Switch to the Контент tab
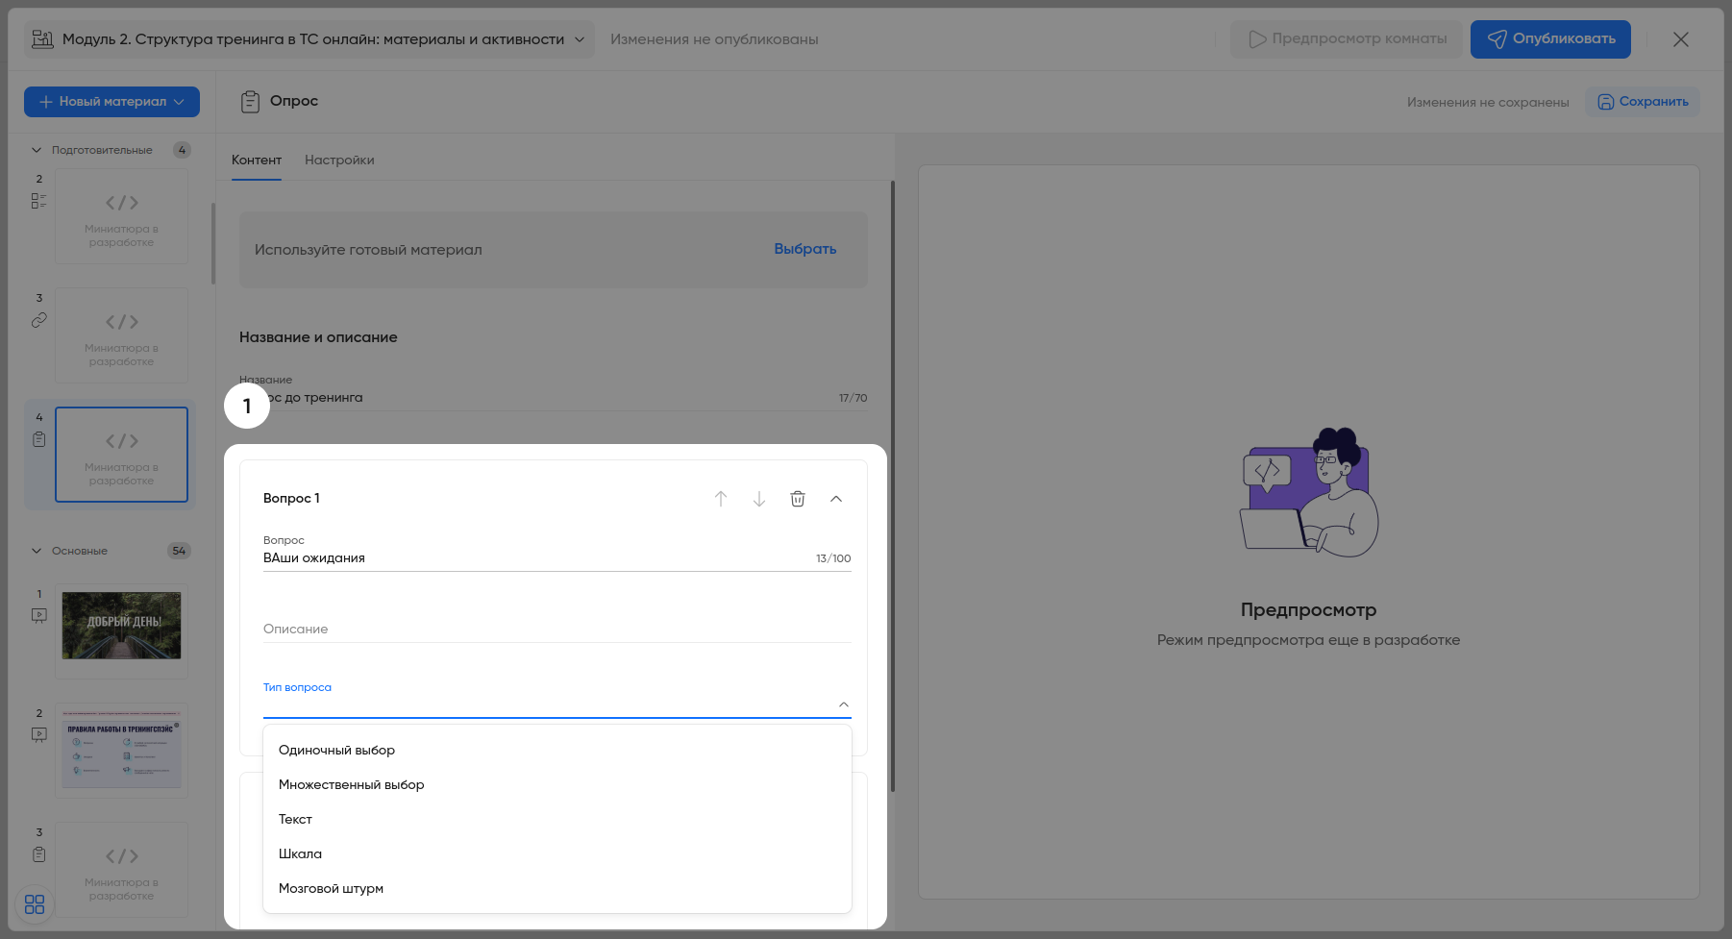 [x=257, y=161]
